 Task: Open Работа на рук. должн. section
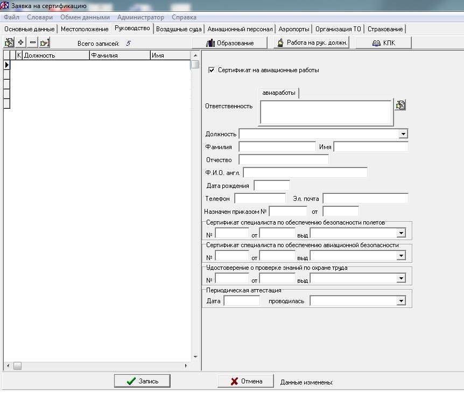pyautogui.click(x=311, y=43)
